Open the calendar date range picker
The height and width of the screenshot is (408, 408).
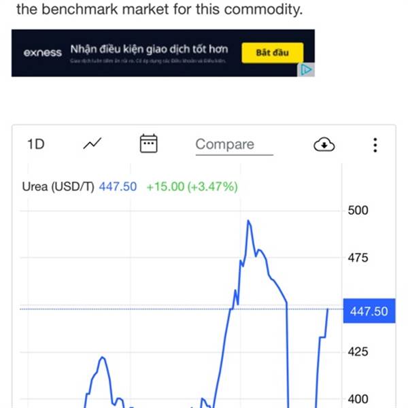(148, 143)
